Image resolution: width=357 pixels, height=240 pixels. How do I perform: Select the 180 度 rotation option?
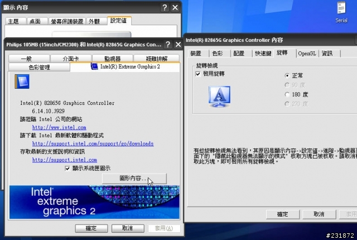pyautogui.click(x=287, y=94)
